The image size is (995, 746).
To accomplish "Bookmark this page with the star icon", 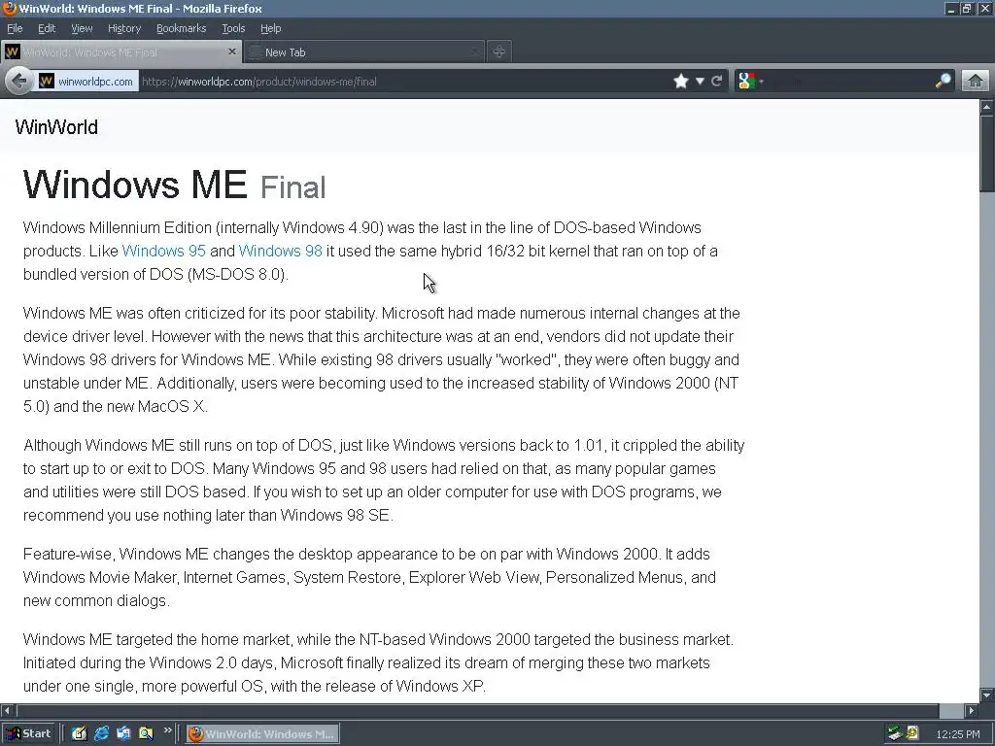I will (681, 82).
